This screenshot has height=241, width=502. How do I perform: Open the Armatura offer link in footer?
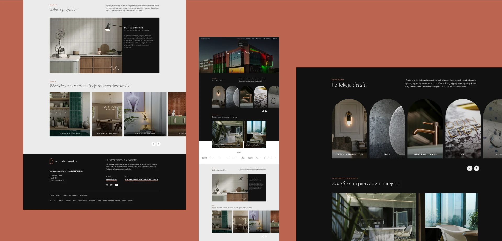[60, 201]
